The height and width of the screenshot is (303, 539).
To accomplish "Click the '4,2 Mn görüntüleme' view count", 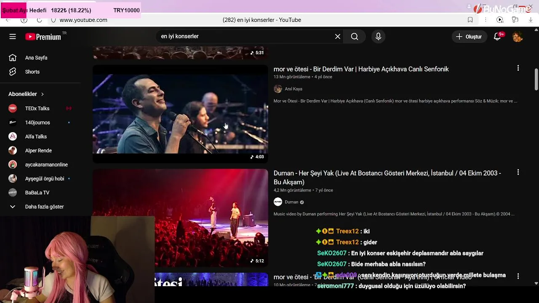I will coord(292,190).
